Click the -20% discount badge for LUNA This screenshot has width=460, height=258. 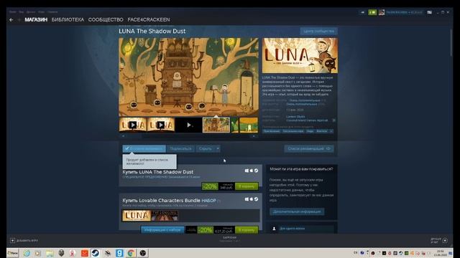pos(210,186)
